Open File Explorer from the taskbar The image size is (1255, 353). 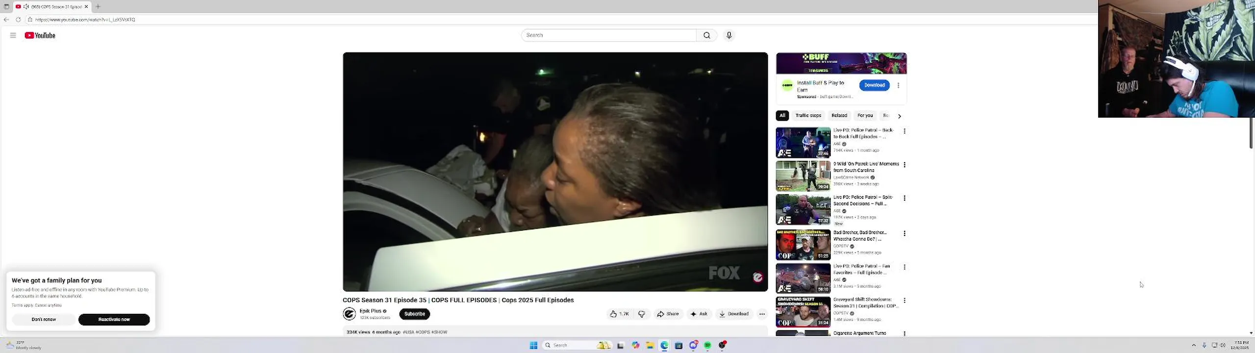650,345
